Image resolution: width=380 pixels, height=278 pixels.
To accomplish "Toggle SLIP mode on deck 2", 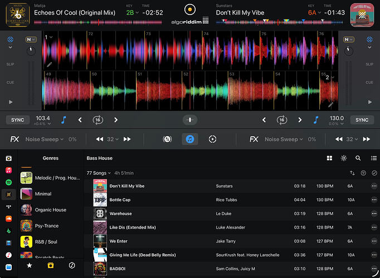I will 369,64.
